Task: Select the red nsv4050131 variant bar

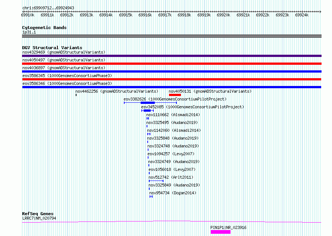Action: pyautogui.click(x=175, y=95)
